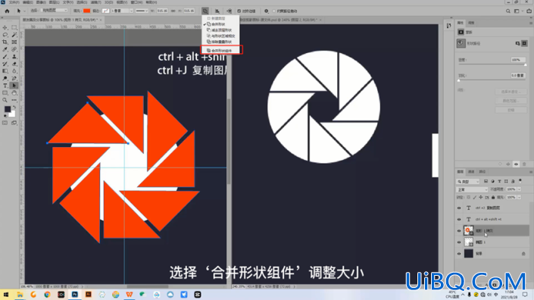
Task: Switch to the Paths tab
Action: [482, 172]
